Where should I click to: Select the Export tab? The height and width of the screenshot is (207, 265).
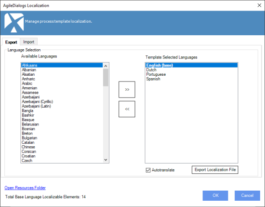[x=11, y=42]
